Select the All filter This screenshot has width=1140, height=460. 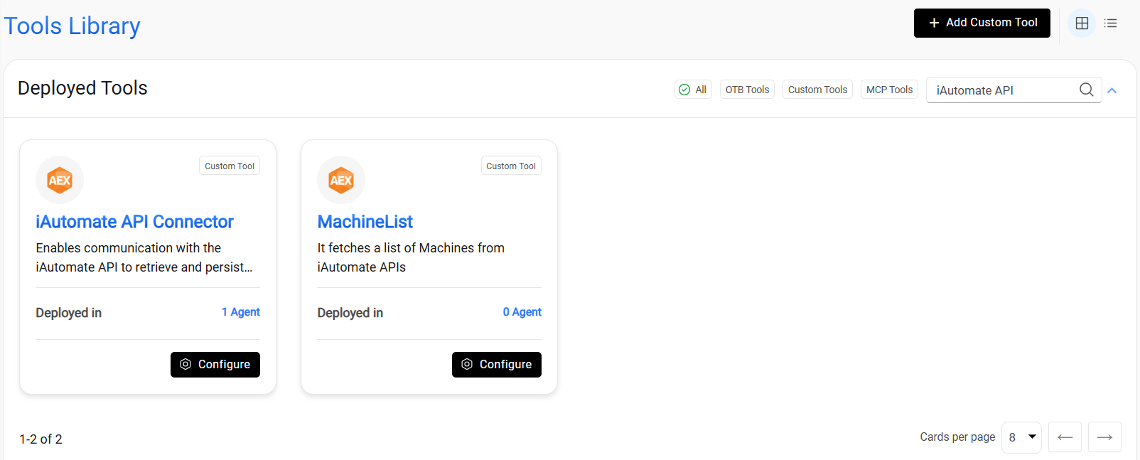[693, 90]
